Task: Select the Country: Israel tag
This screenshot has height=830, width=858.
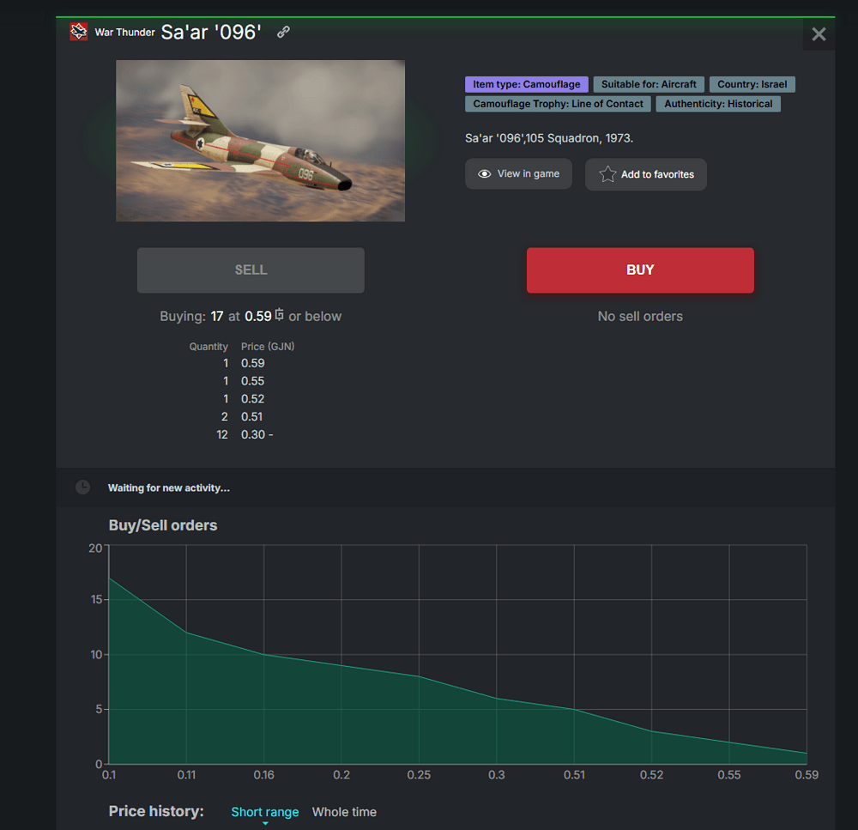Action: [x=752, y=84]
